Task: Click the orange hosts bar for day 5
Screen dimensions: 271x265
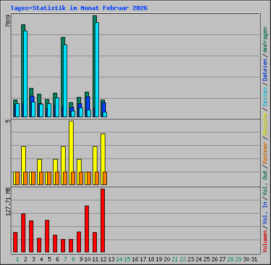Action: tap(49, 179)
